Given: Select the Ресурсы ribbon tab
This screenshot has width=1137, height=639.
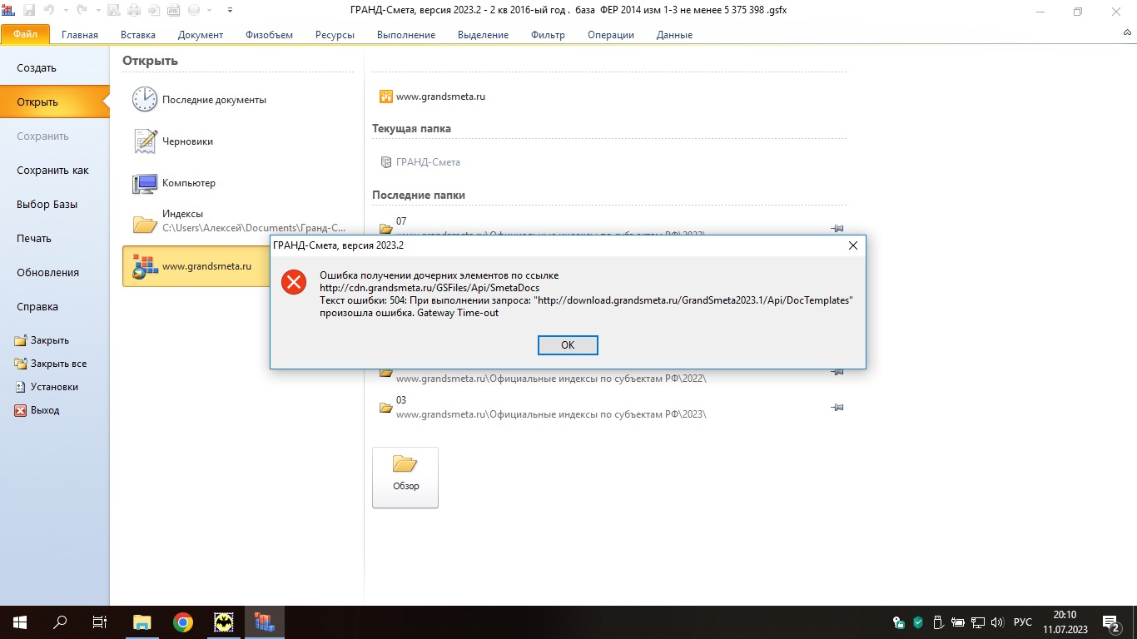Looking at the screenshot, I should click(335, 35).
